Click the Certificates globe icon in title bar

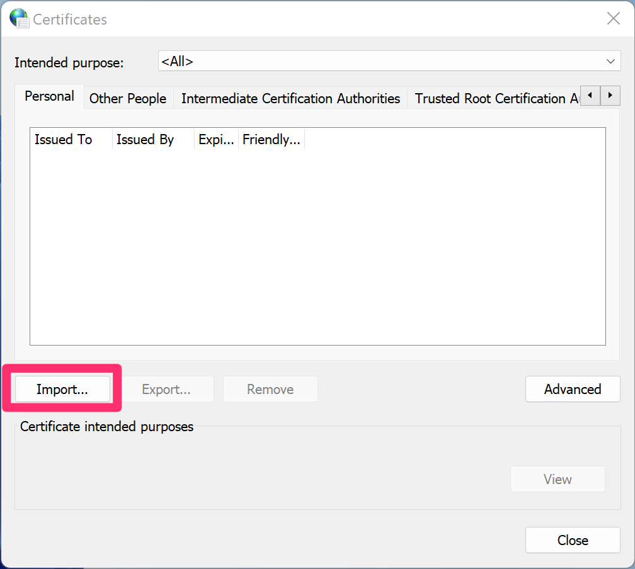(19, 18)
